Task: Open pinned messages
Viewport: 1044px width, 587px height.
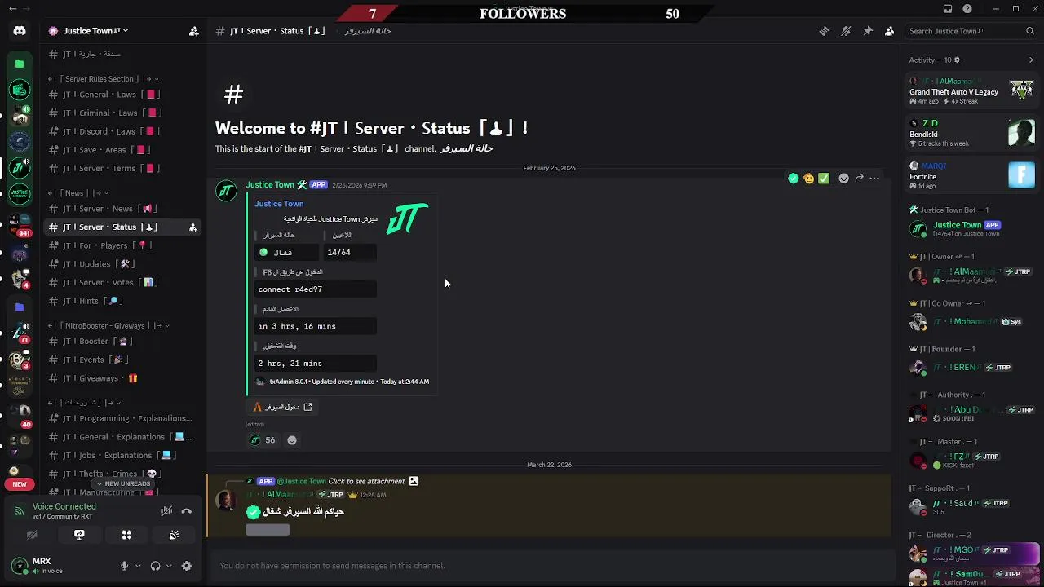Action: (x=868, y=31)
